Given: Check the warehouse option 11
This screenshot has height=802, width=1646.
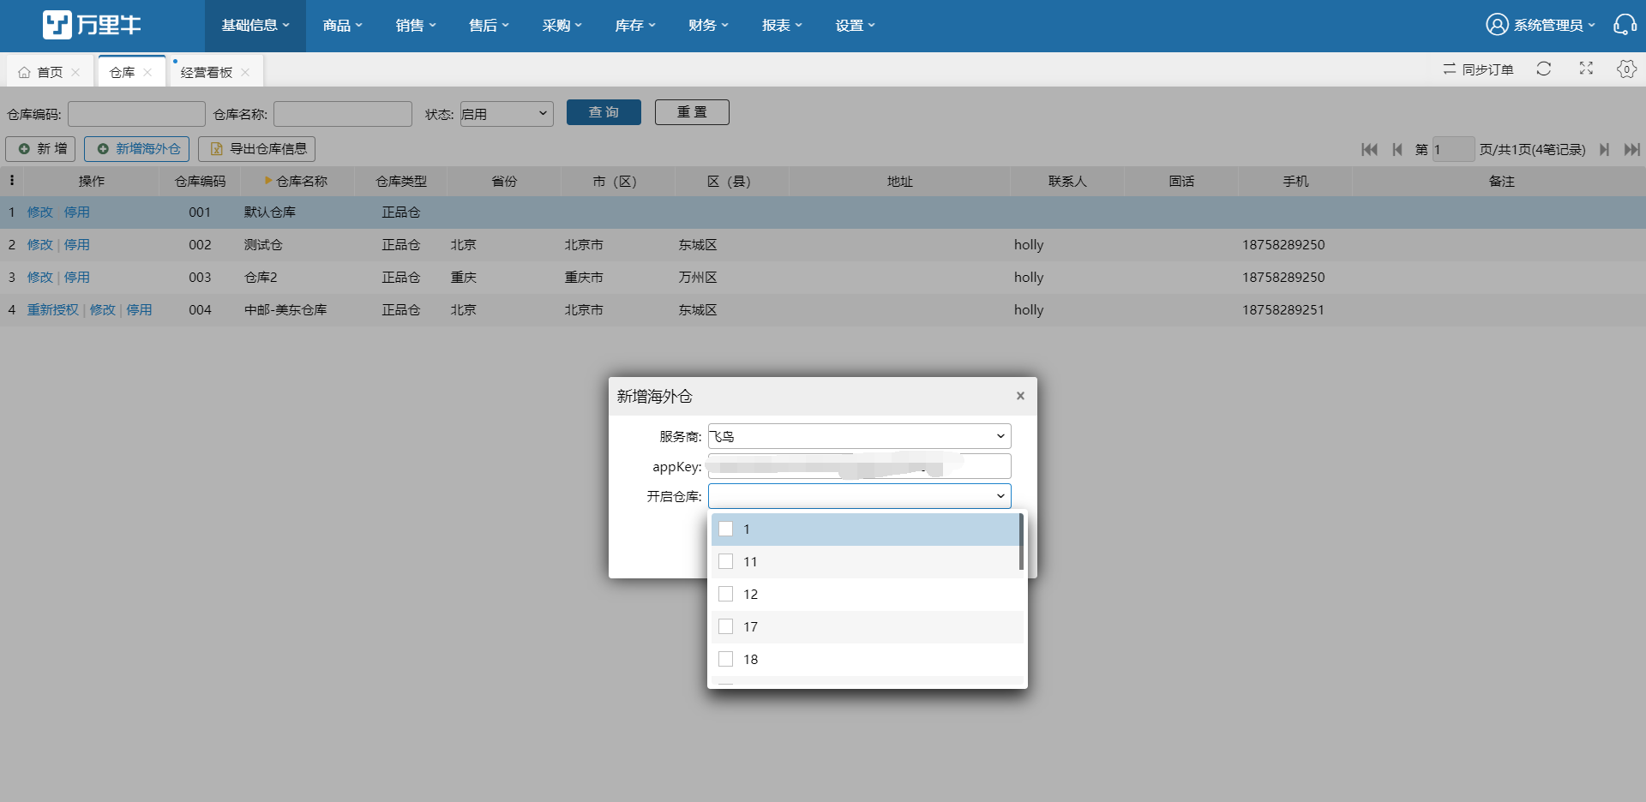Looking at the screenshot, I should point(726,561).
